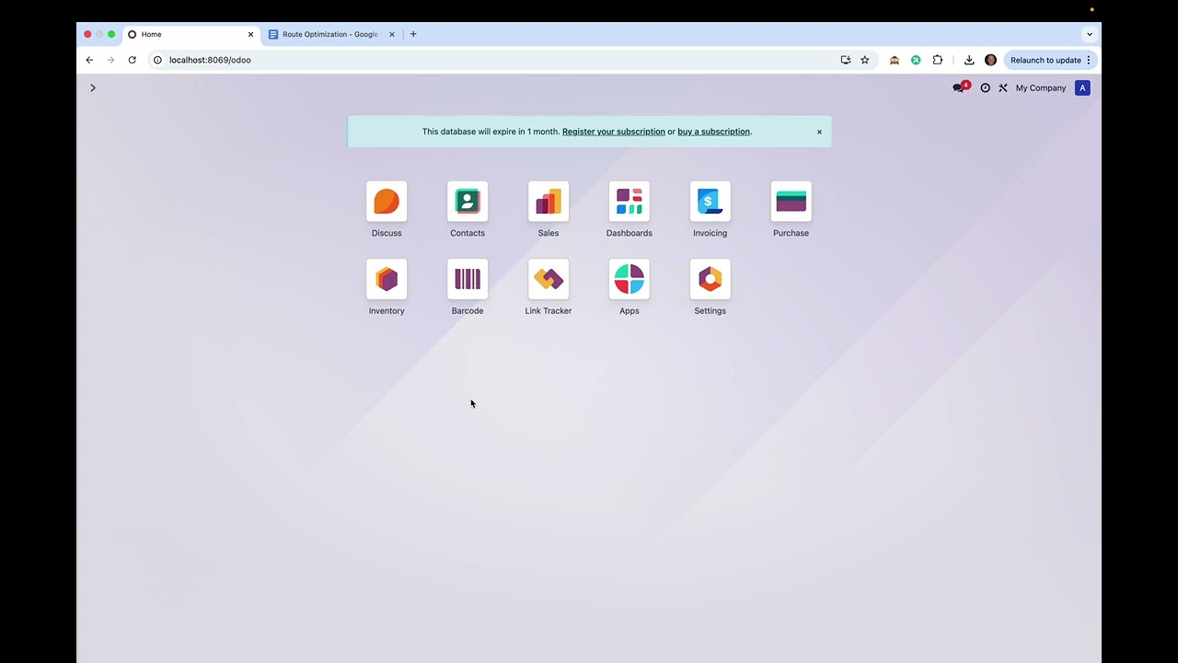This screenshot has width=1178, height=663.
Task: Switch to the Route Optimization tab
Action: (x=330, y=34)
